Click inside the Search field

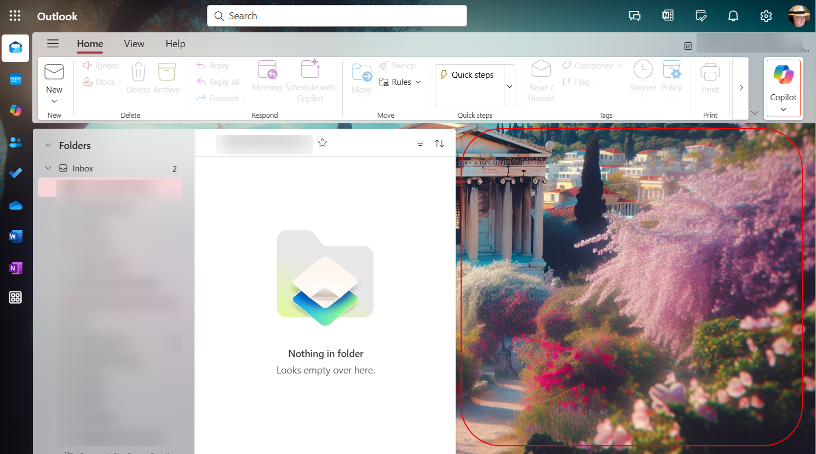coord(337,16)
